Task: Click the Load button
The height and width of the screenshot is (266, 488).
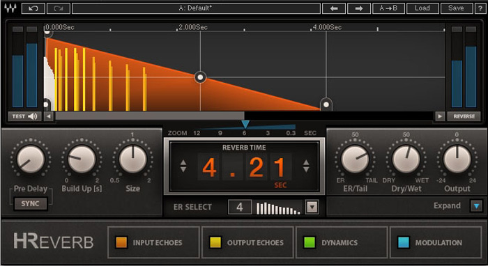Action: click(x=422, y=8)
